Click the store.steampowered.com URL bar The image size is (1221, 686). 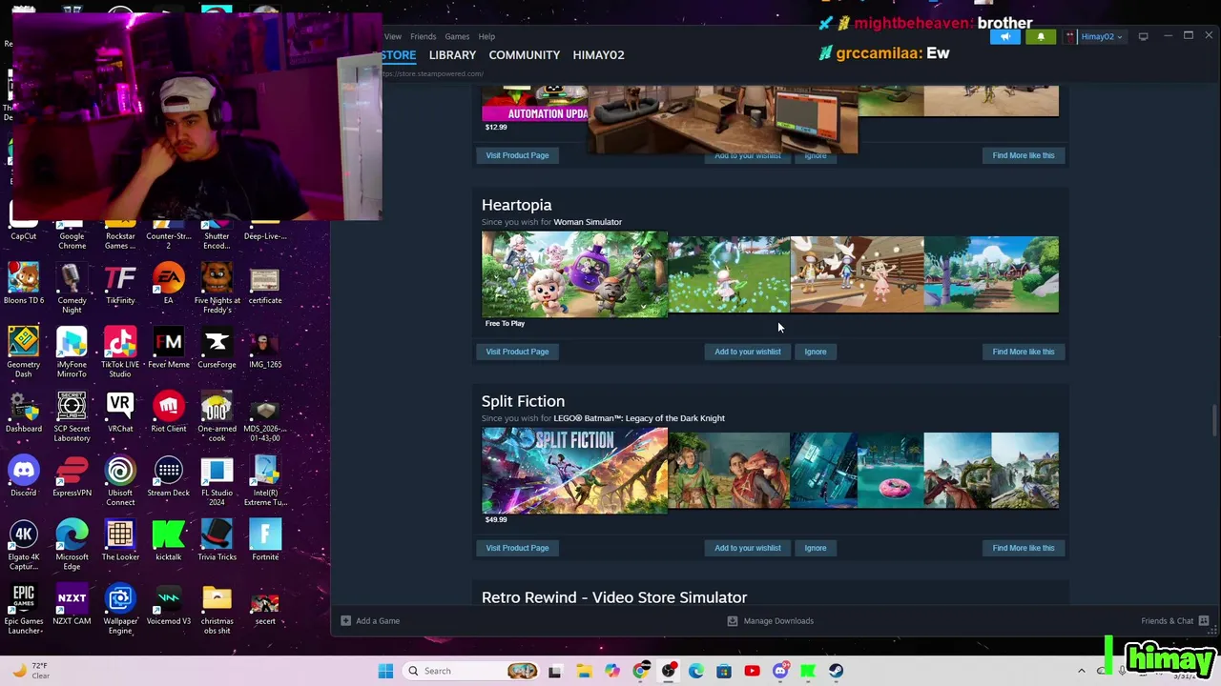pyautogui.click(x=434, y=73)
